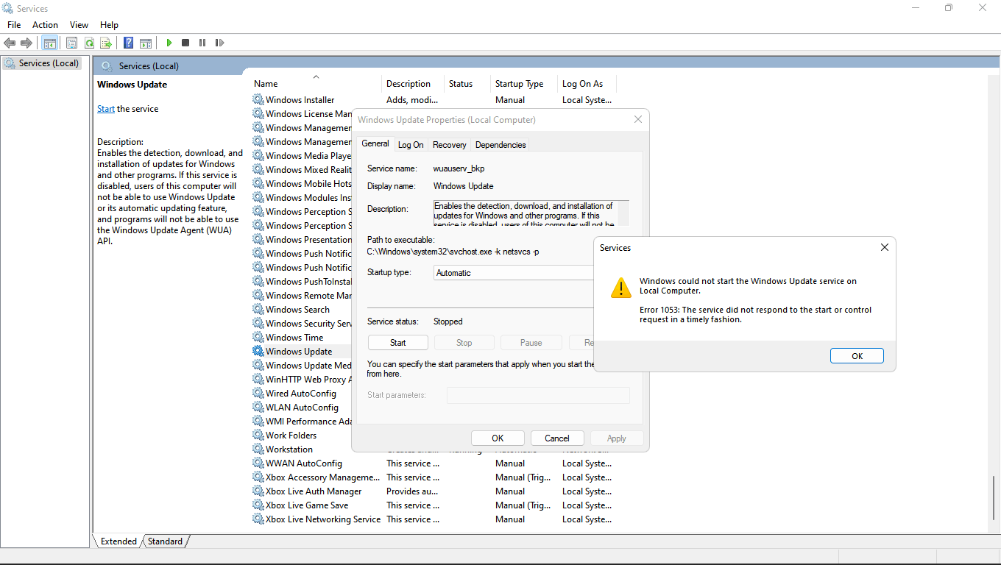
Task: Click the gear icon beside Workstation
Action: (258, 449)
